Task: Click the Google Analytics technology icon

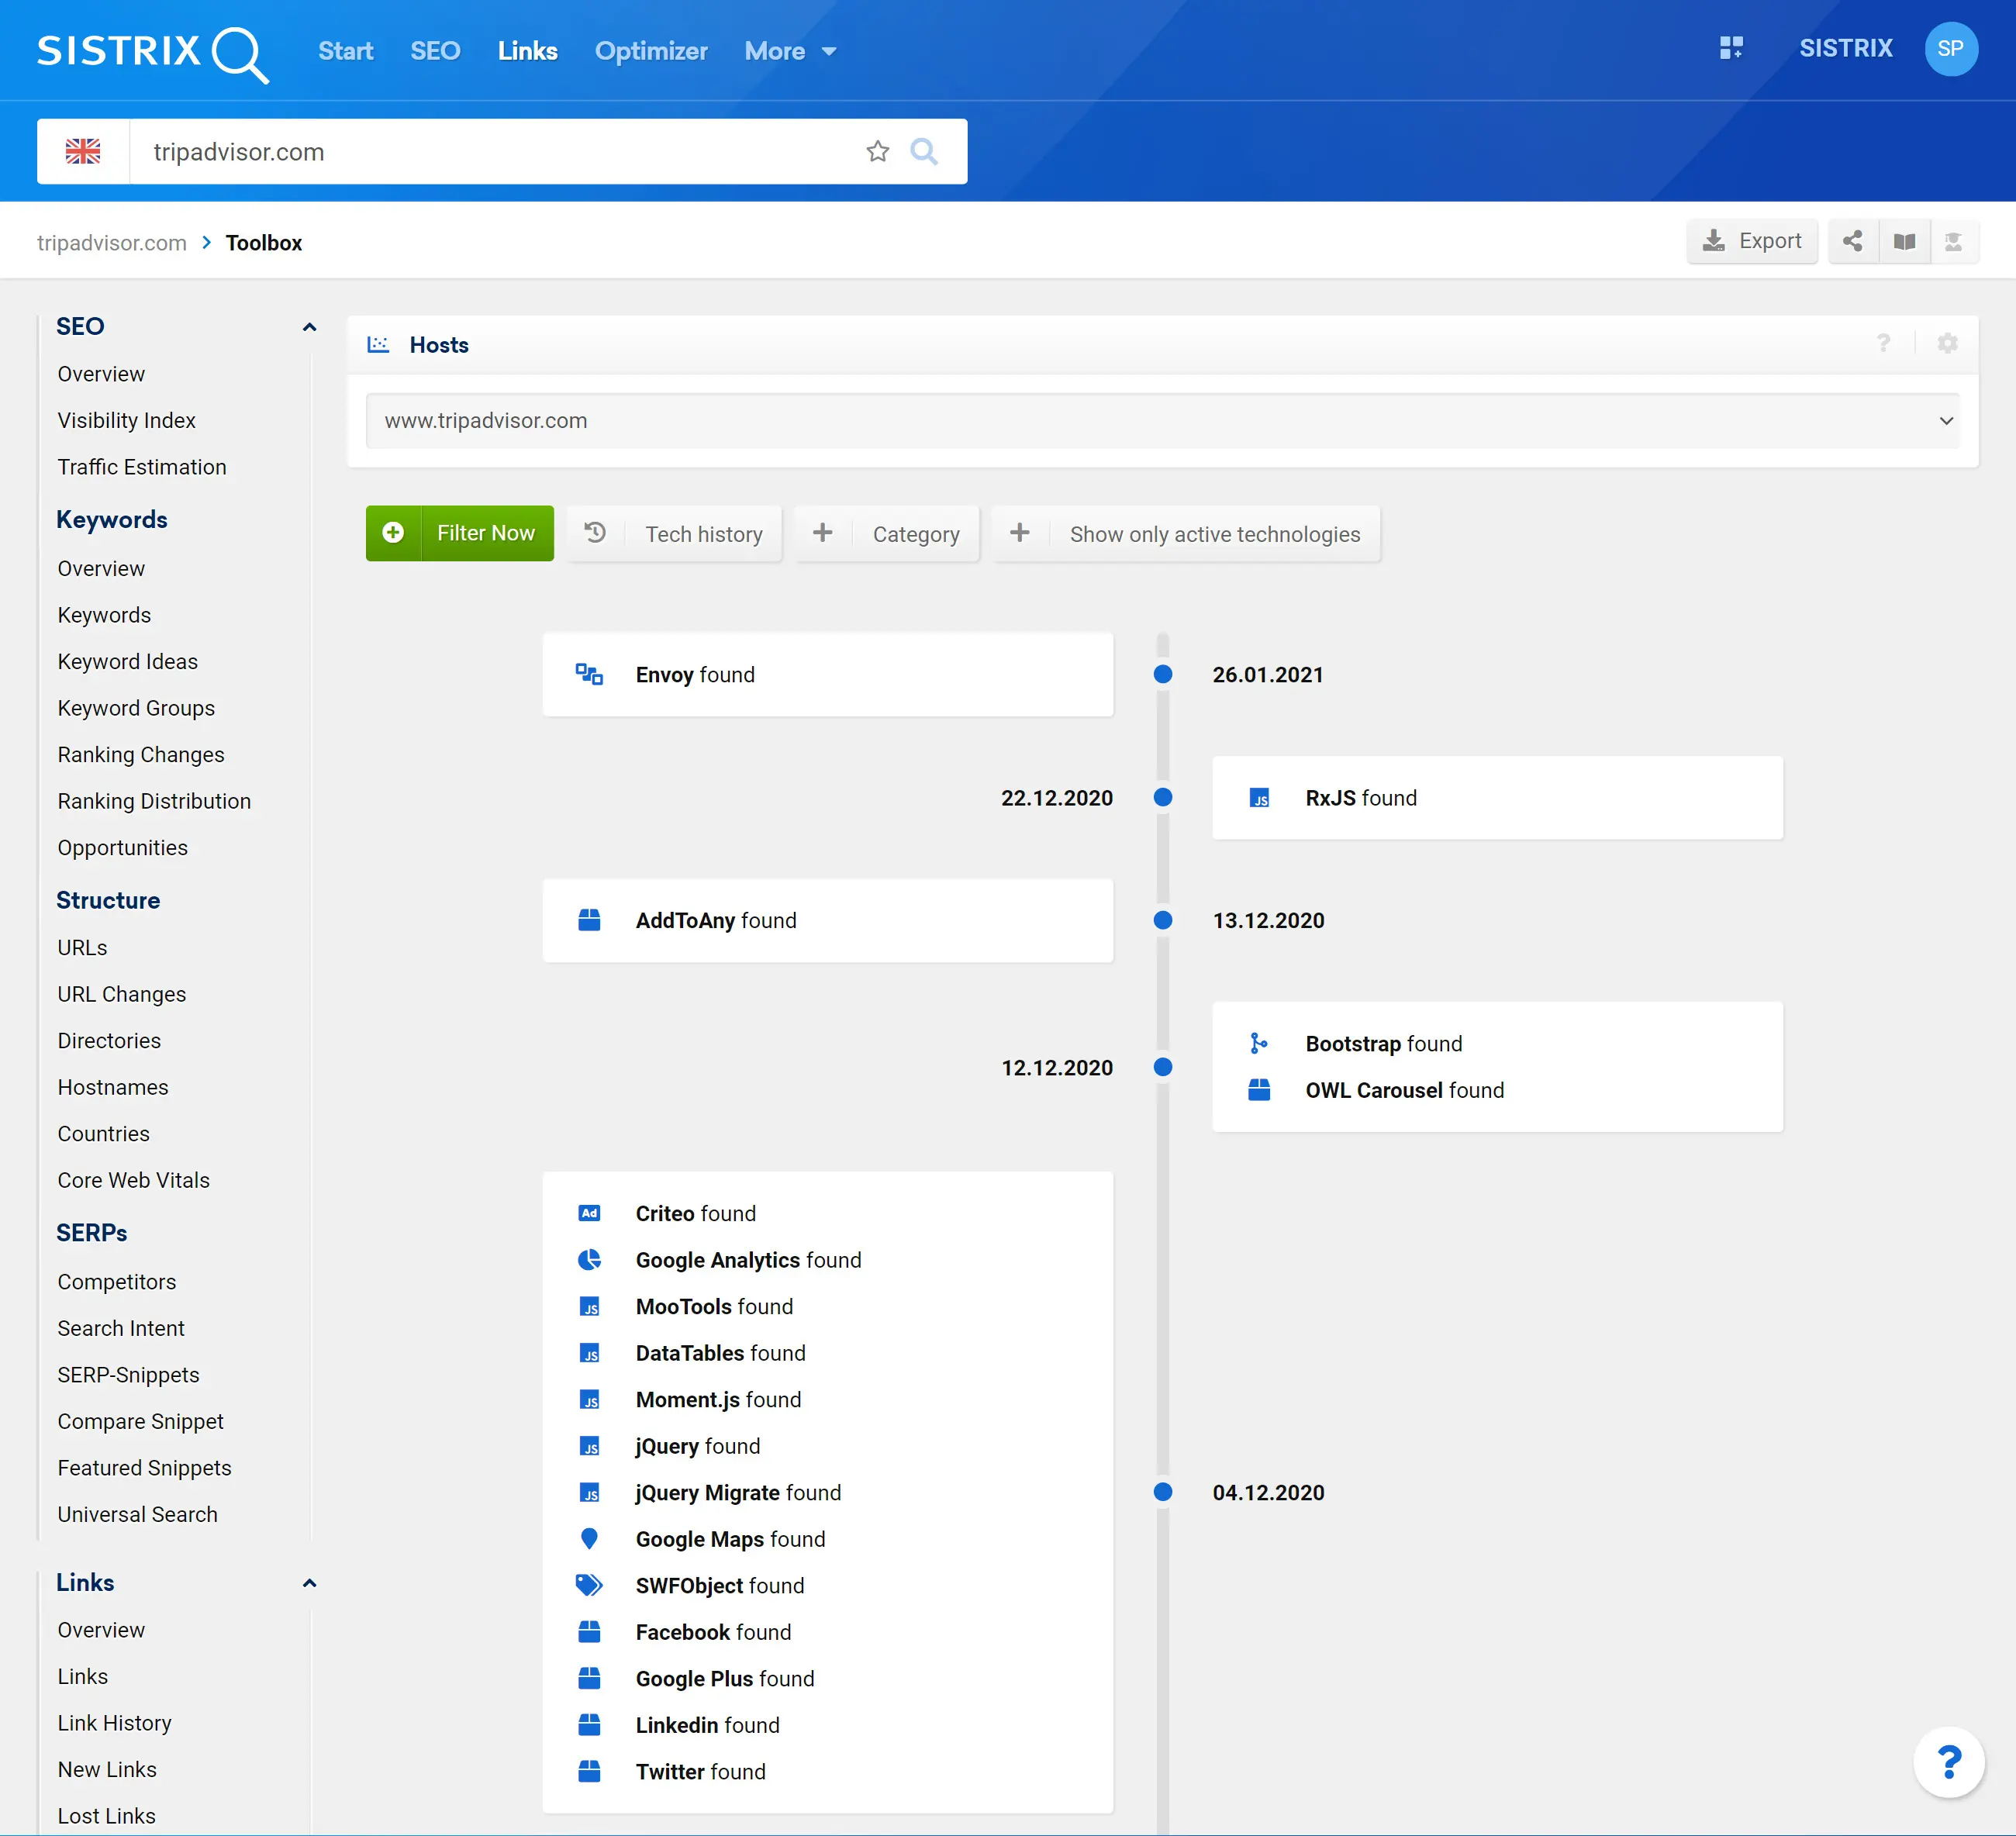Action: [592, 1260]
